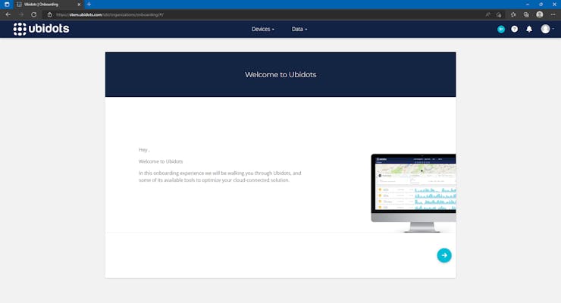Image resolution: width=561 pixels, height=303 pixels.
Task: View site information lock icon
Action: pos(49,14)
